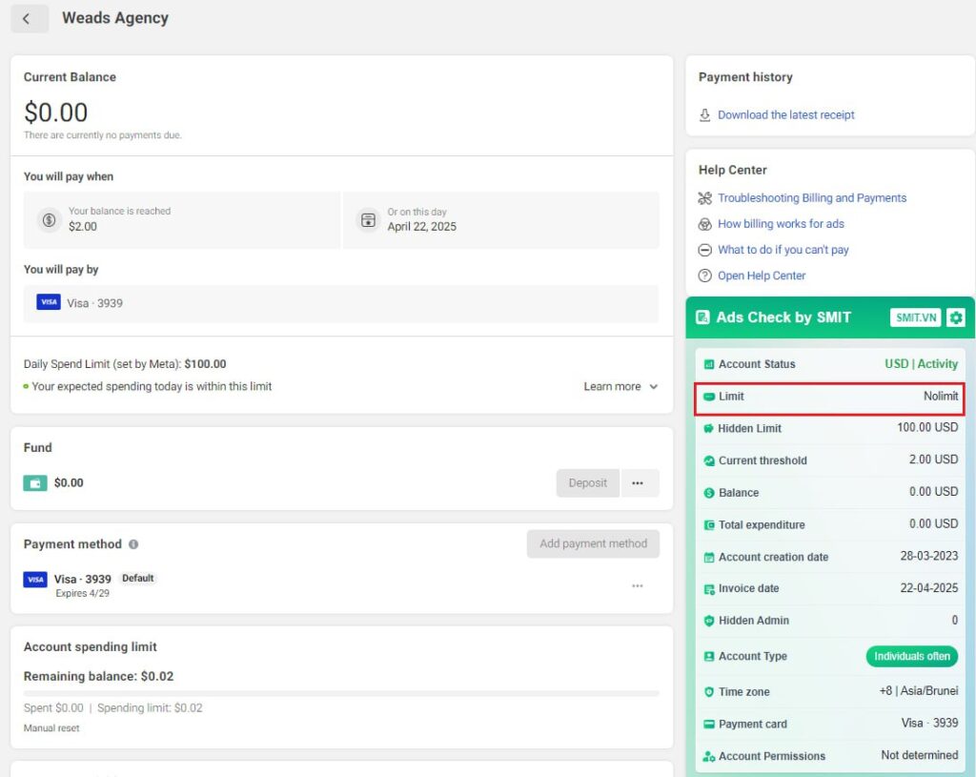
Task: Open Help Center link
Action: [762, 276]
